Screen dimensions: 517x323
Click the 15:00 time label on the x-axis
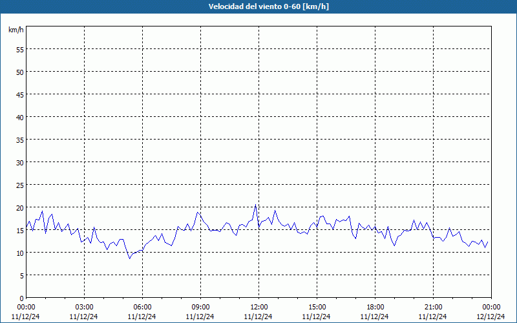pos(317,307)
